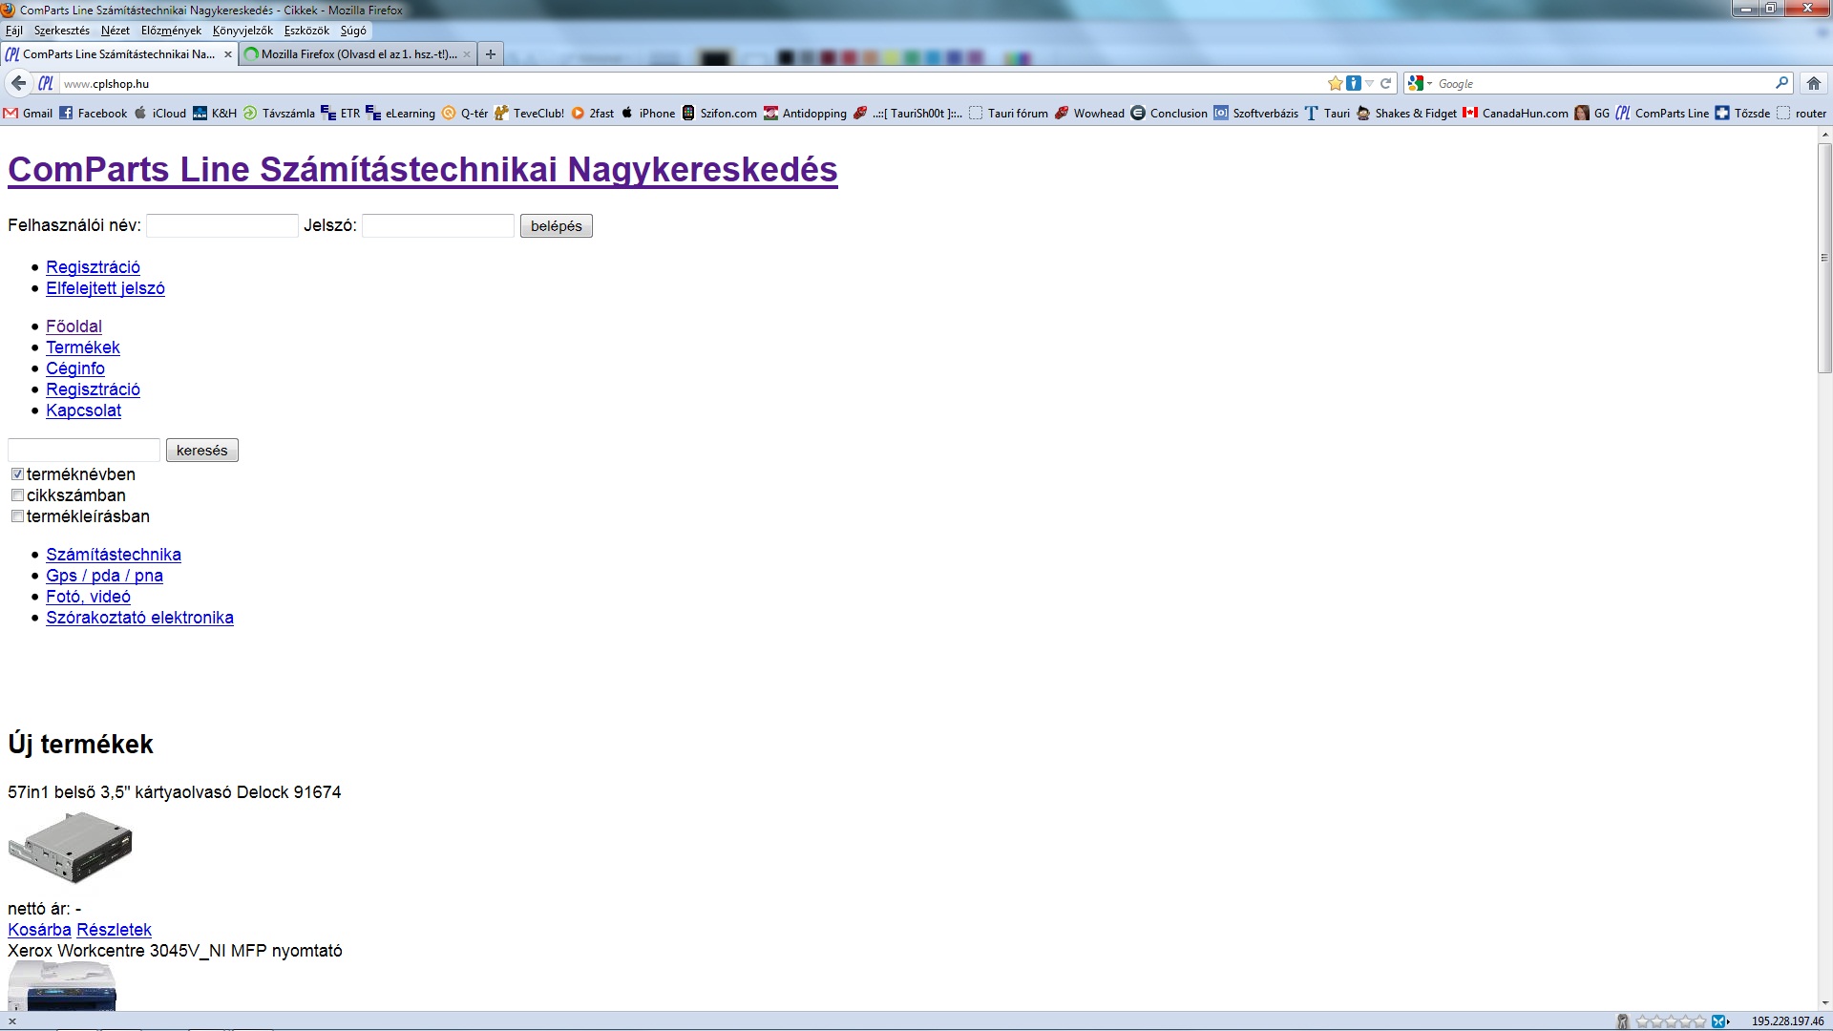The height and width of the screenshot is (1031, 1833).
Task: Bookmark this page with the star icon
Action: click(1335, 83)
